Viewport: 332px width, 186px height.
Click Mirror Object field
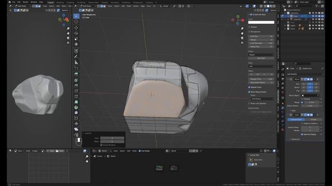pos(310,96)
